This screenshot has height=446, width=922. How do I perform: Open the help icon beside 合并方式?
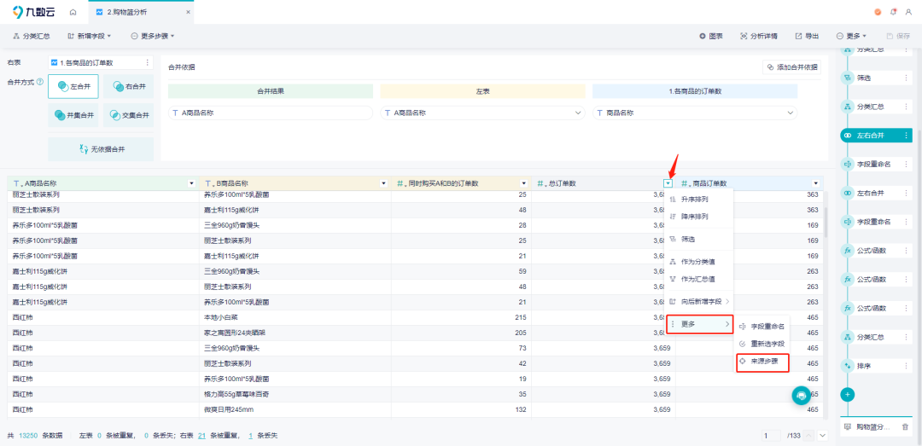(x=40, y=82)
